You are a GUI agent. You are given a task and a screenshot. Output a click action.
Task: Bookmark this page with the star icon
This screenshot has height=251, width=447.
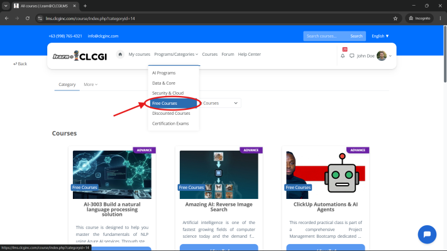click(x=395, y=18)
